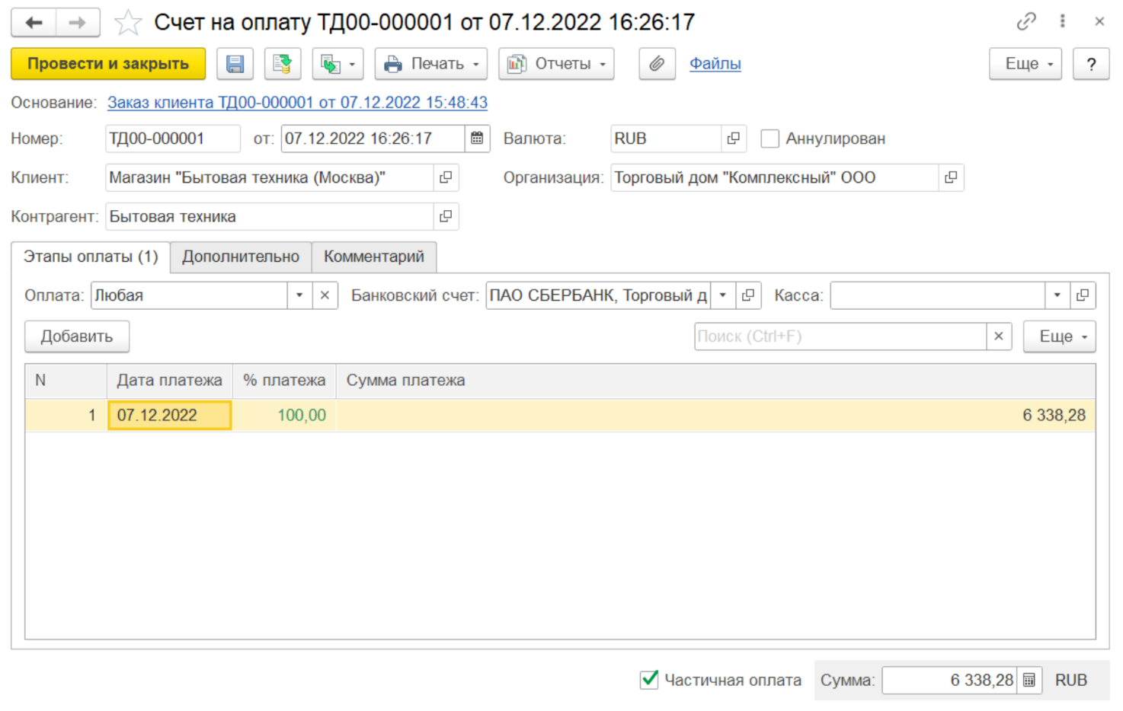Click the Провести и закрыть button
Image resolution: width=1123 pixels, height=711 pixels.
click(108, 64)
